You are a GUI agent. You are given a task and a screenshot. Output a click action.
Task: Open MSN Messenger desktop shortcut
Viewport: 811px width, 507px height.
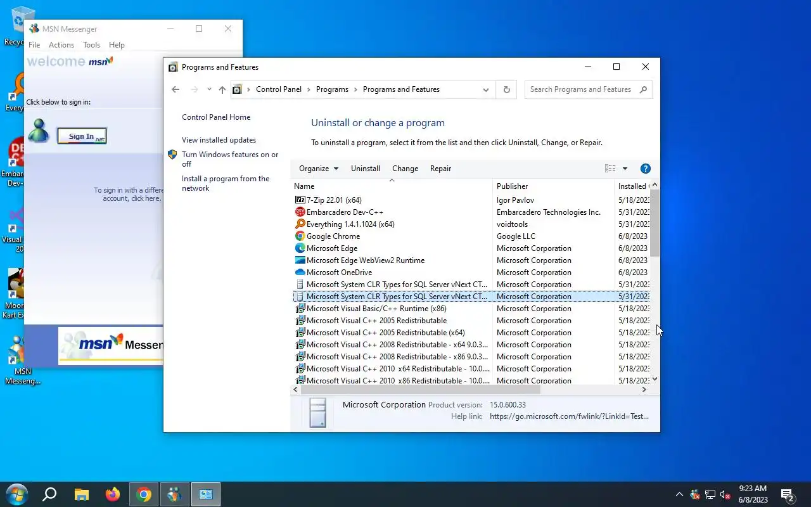(22, 359)
